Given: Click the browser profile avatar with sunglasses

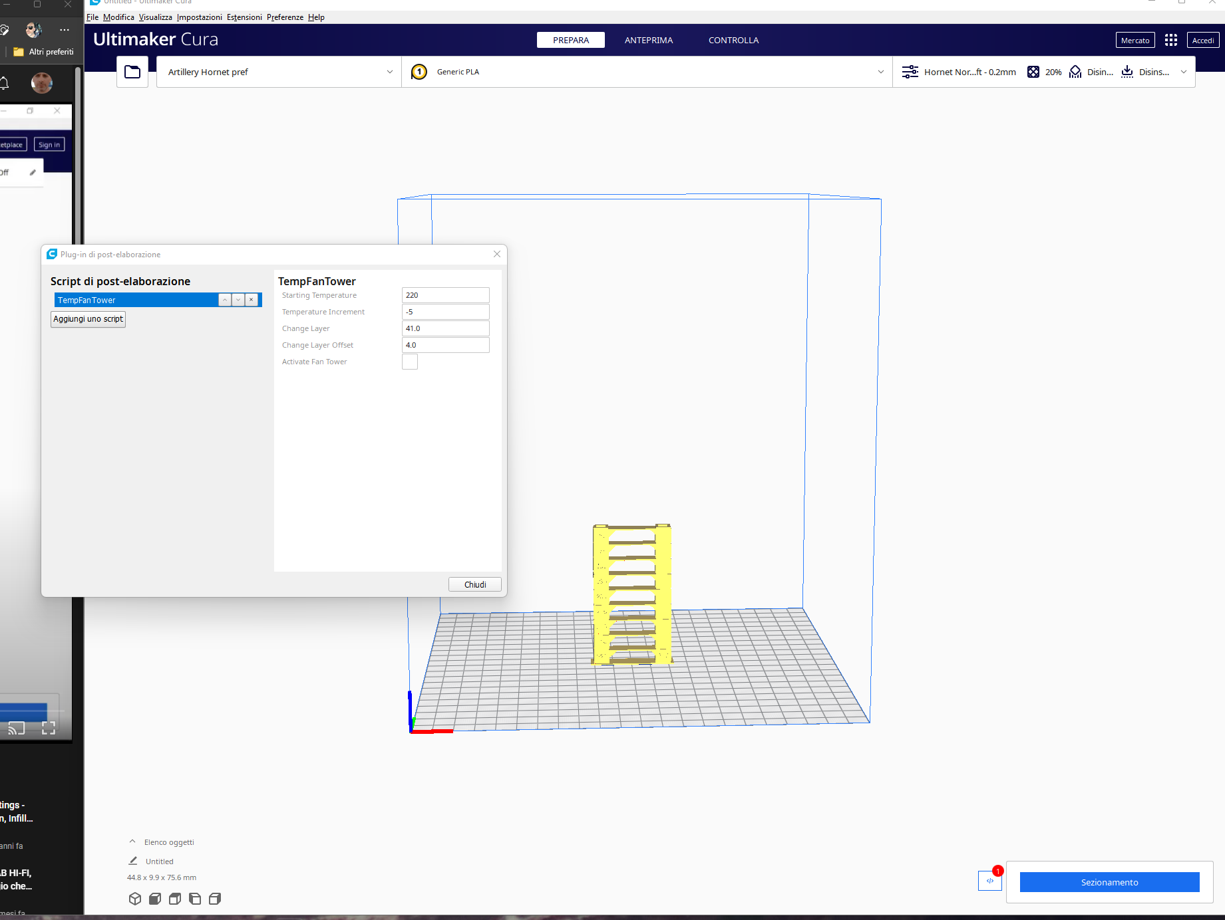Looking at the screenshot, I should point(33,30).
